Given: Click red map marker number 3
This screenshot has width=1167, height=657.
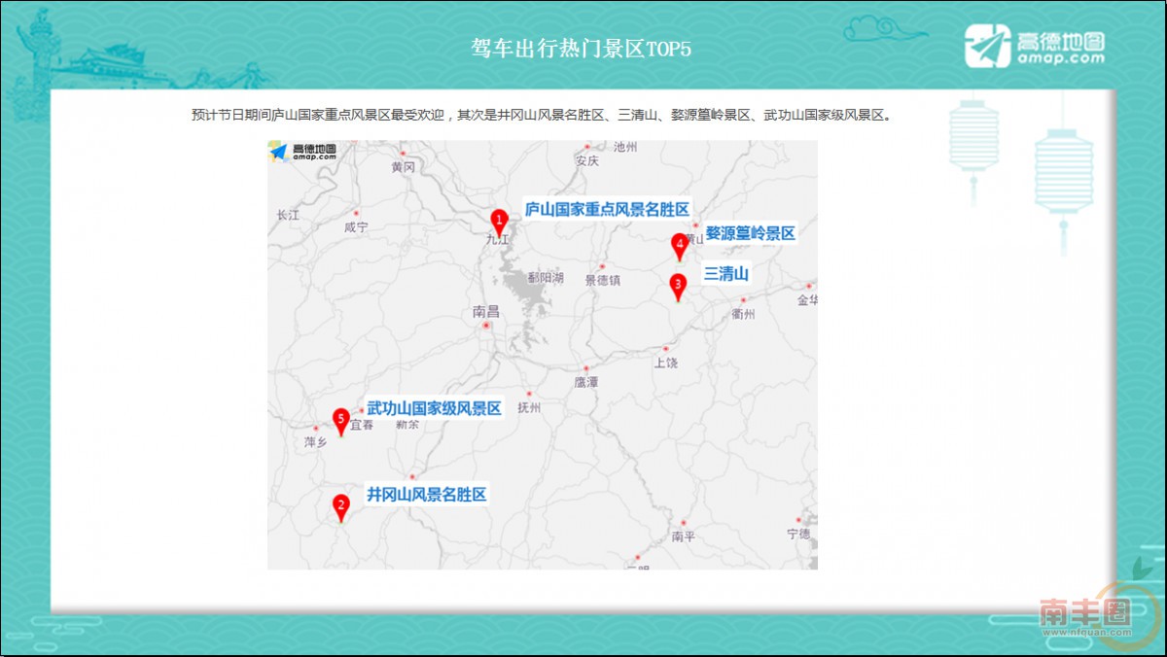Looking at the screenshot, I should 678,285.
